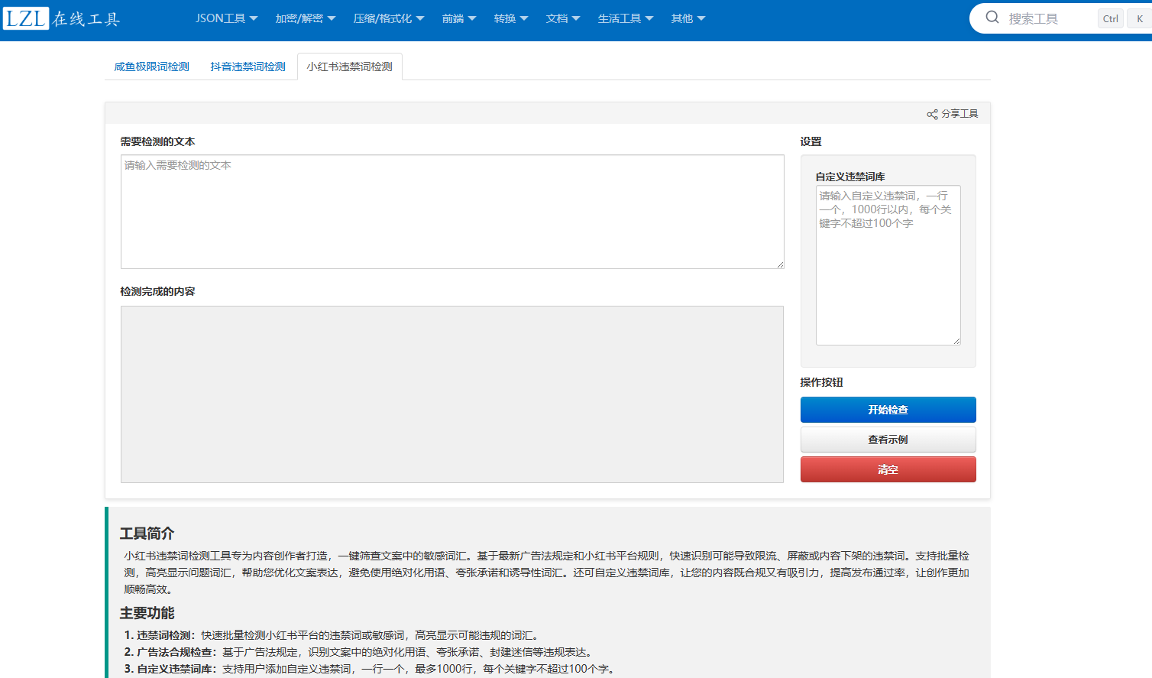Click the 自定义违禁词库 label
Image resolution: width=1152 pixels, height=678 pixels.
[x=850, y=177]
